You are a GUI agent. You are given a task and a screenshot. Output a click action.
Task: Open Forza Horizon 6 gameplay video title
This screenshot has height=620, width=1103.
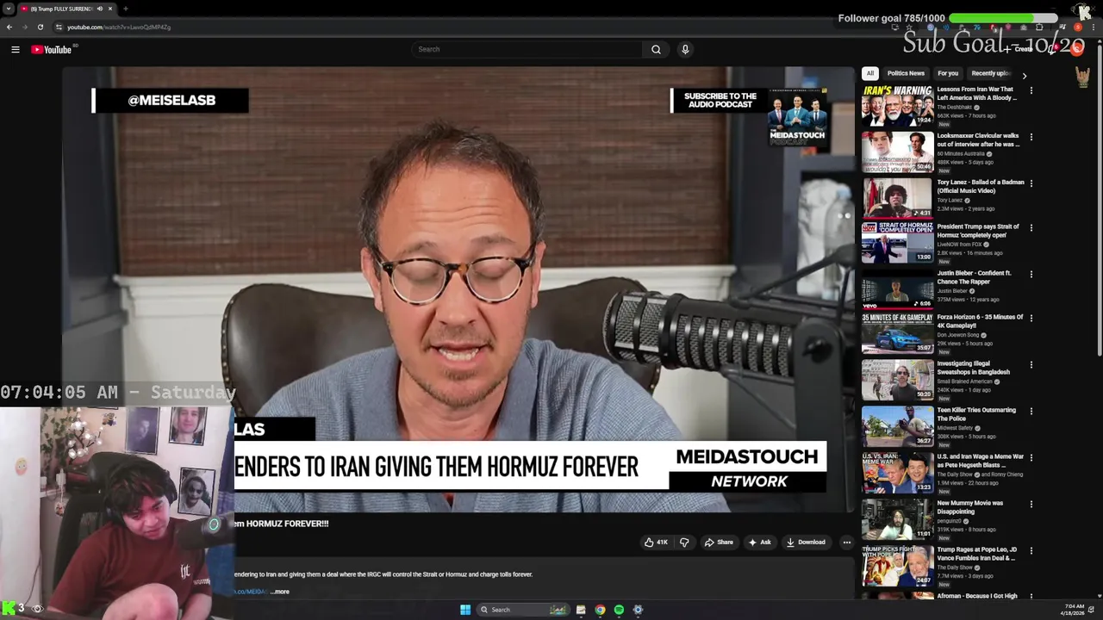(981, 321)
